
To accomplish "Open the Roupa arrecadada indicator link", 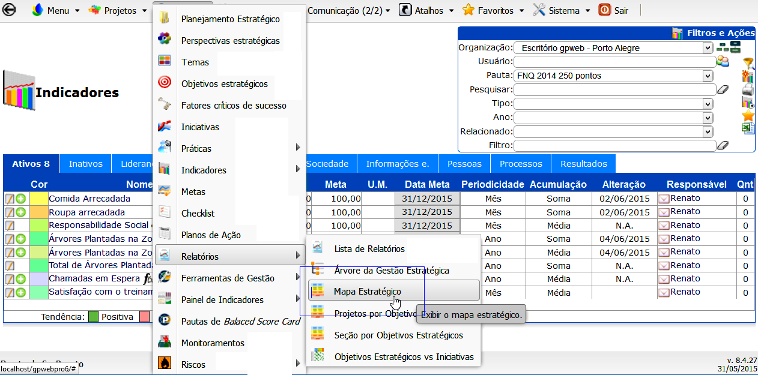I will tap(87, 212).
